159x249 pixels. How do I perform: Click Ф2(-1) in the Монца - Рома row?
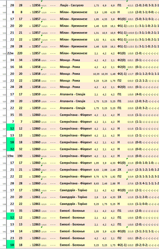[122, 74]
